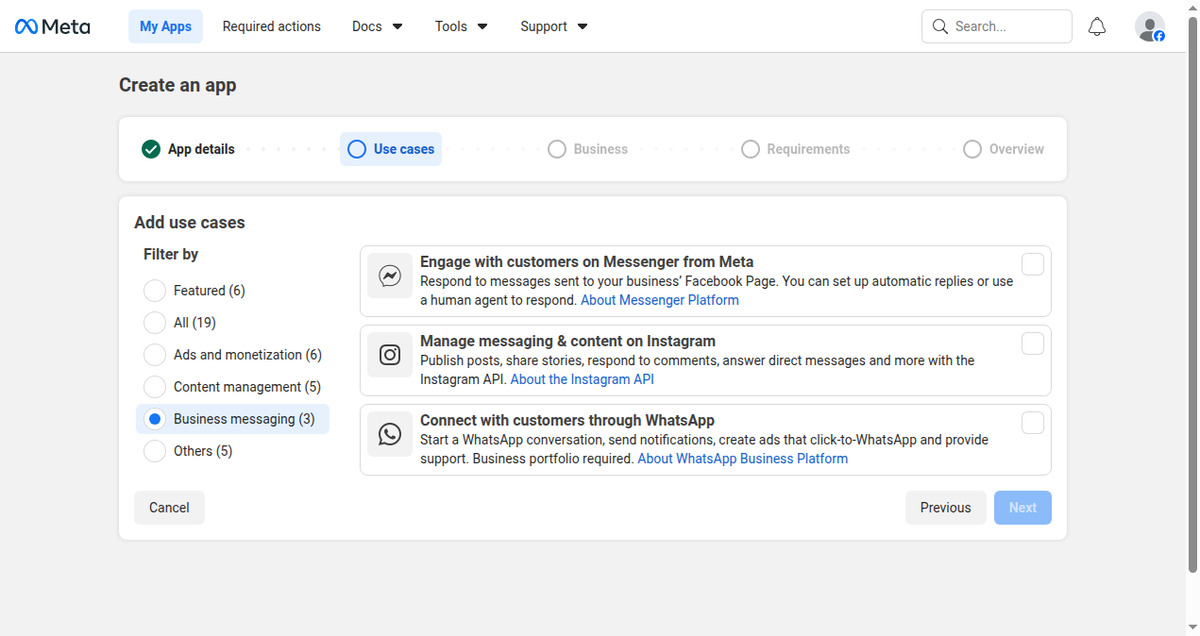Click the 'Create an app' heading
This screenshot has width=1200, height=636.
[x=177, y=85]
